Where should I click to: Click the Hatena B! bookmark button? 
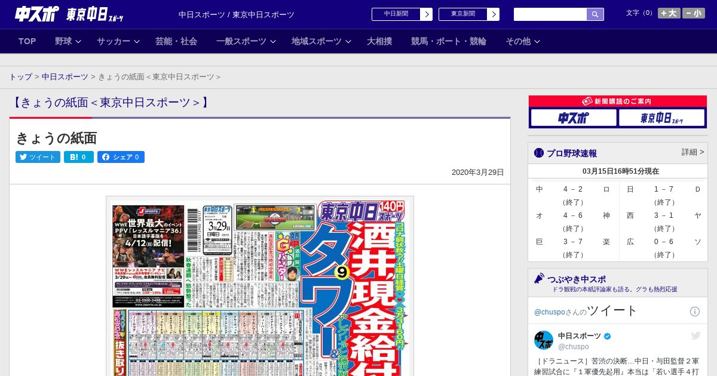pyautogui.click(x=79, y=157)
